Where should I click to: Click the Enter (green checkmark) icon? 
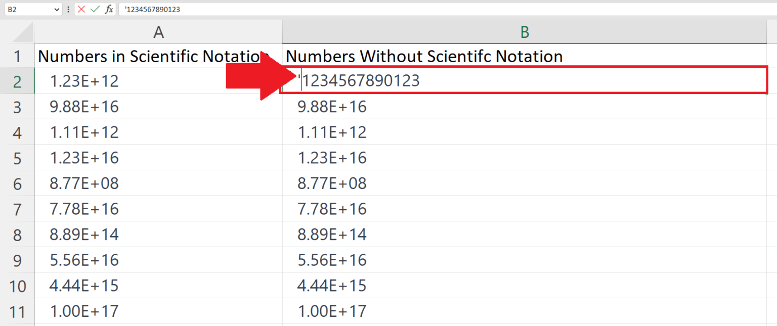point(96,9)
